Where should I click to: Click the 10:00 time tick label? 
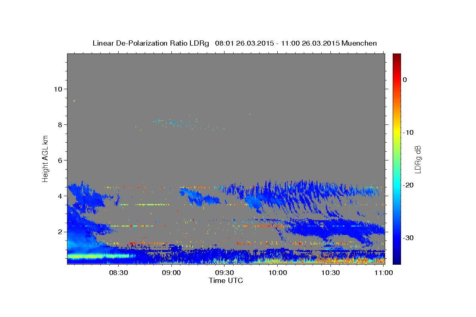pyautogui.click(x=278, y=273)
